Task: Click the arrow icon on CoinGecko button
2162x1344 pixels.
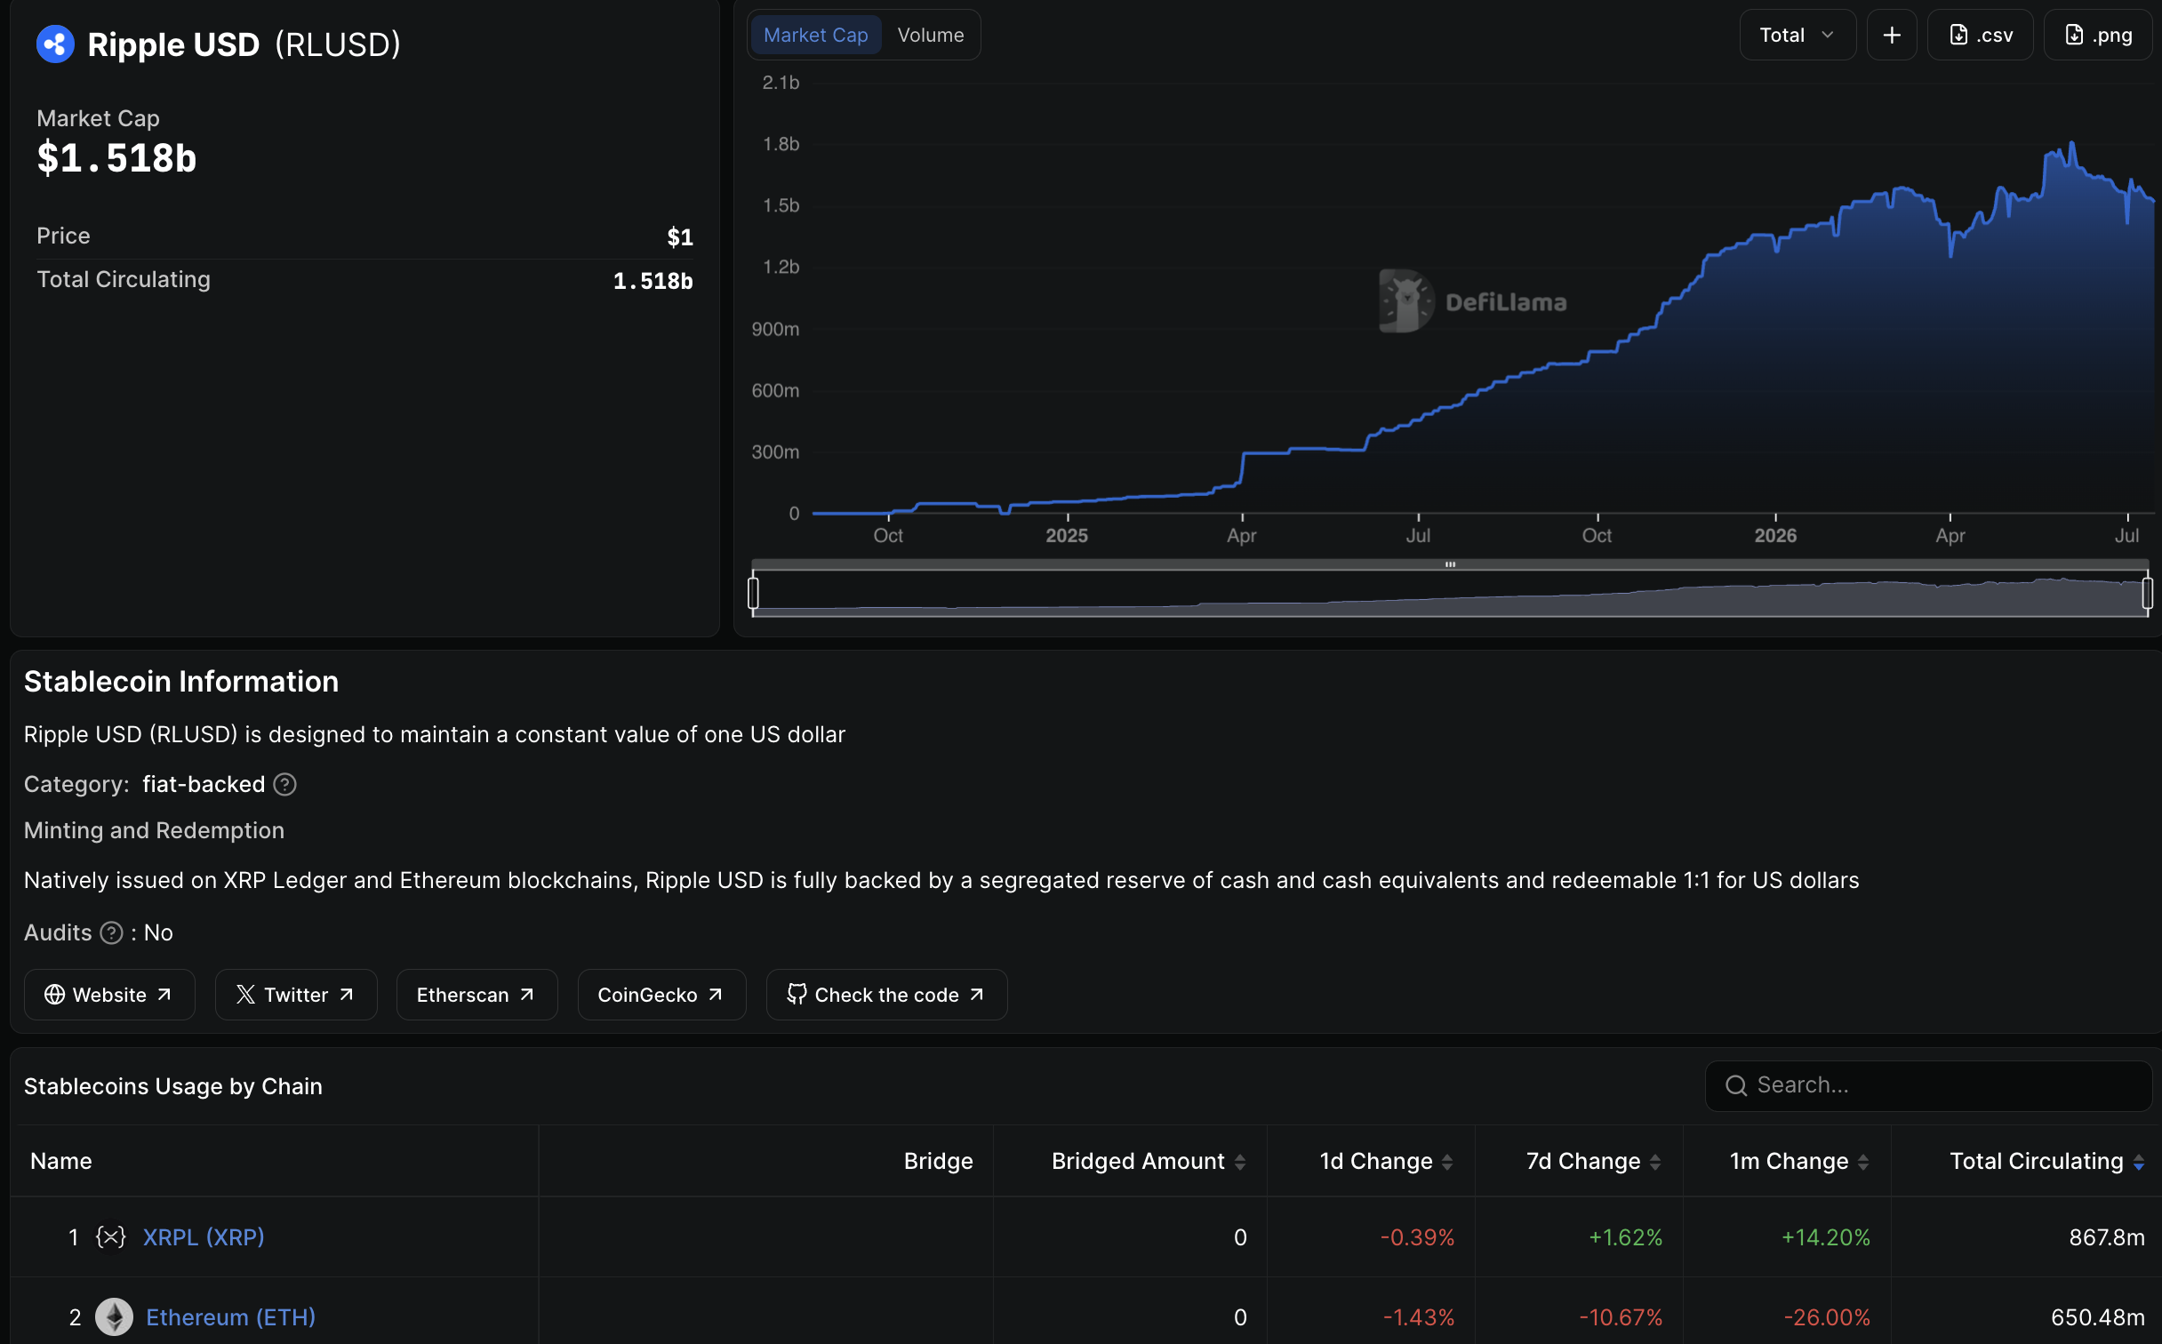Action: click(715, 995)
